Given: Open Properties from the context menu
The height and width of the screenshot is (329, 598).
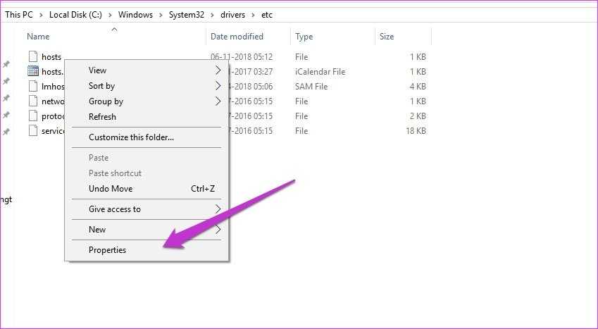Looking at the screenshot, I should 107,250.
